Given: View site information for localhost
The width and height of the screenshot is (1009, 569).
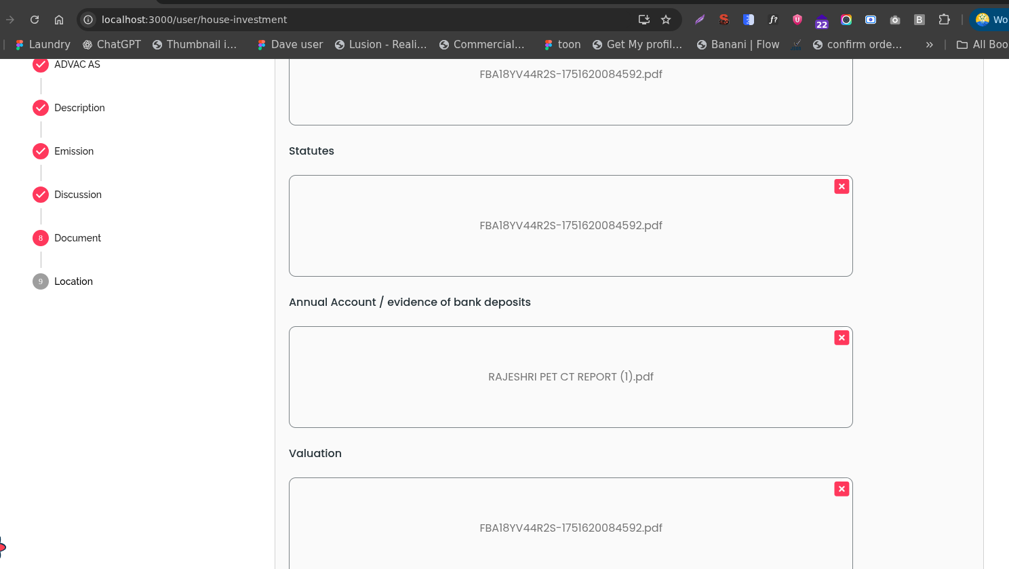Looking at the screenshot, I should [88, 20].
